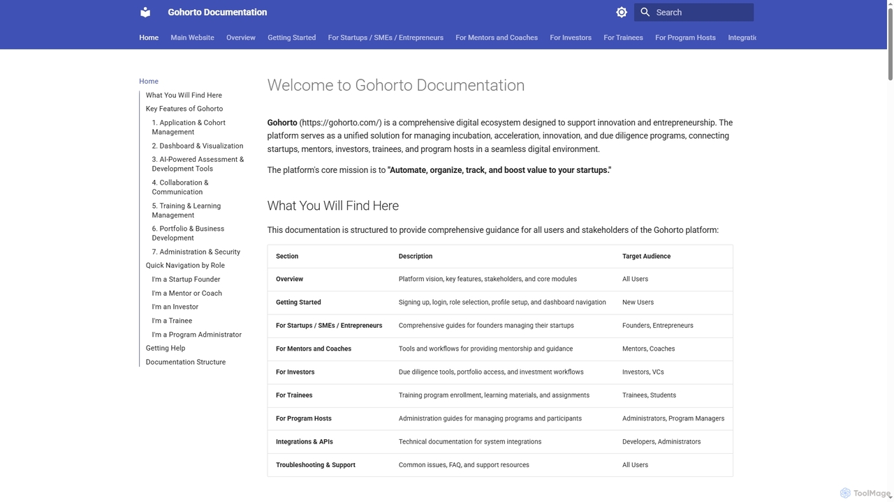The width and height of the screenshot is (894, 502).
Task: Open the Getting Started tab
Action: [291, 38]
